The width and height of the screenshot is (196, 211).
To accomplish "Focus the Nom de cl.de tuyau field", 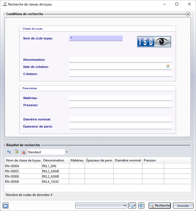I will click(x=96, y=38).
